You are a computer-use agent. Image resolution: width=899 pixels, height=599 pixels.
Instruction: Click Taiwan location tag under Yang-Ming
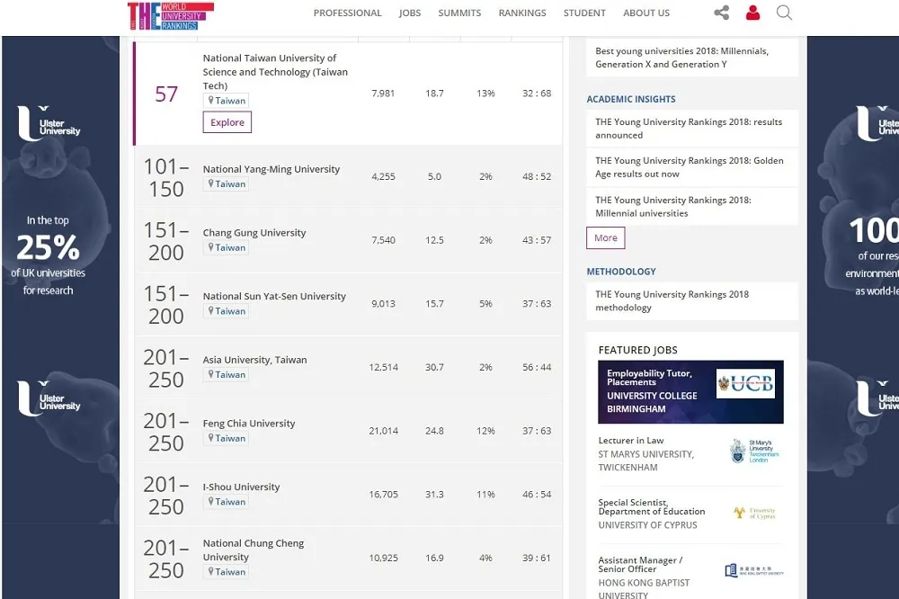point(226,184)
